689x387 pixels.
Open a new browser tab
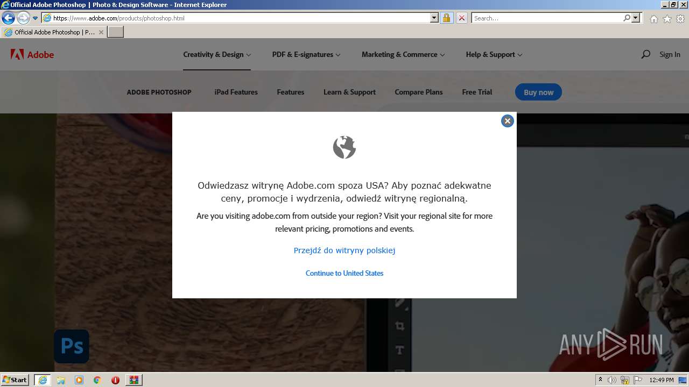pos(116,32)
